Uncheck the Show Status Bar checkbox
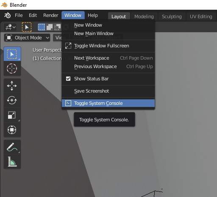The image size is (217, 197). (x=68, y=79)
